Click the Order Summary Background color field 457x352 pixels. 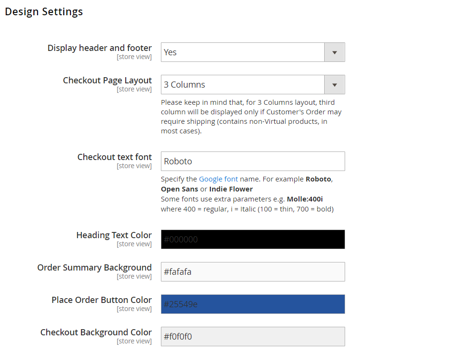click(252, 272)
